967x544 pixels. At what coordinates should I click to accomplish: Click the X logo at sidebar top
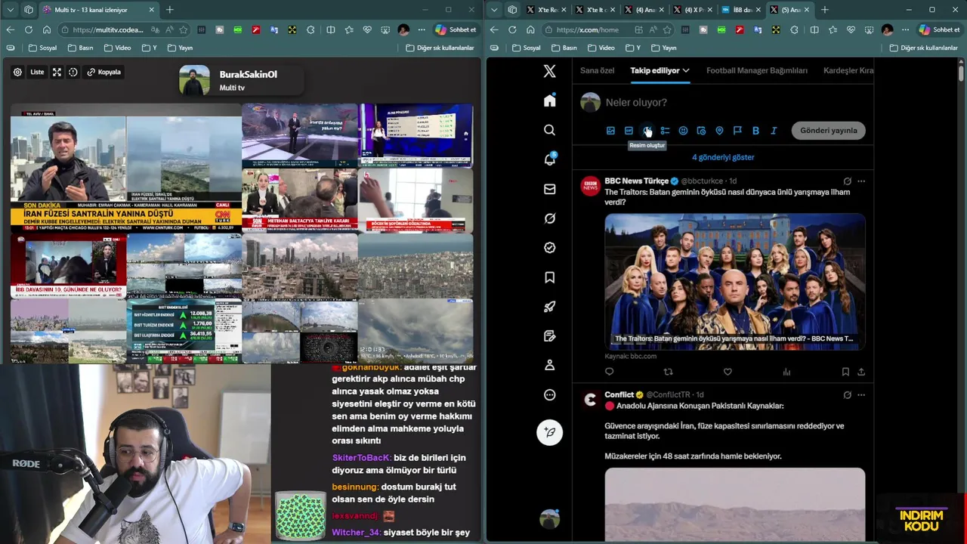point(550,71)
